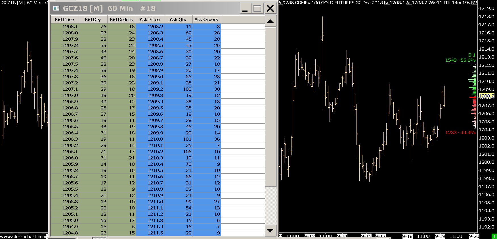Click the vertical scrollbar thumb in depth window
Viewport: 497px width, 239px height.
pyautogui.click(x=270, y=107)
